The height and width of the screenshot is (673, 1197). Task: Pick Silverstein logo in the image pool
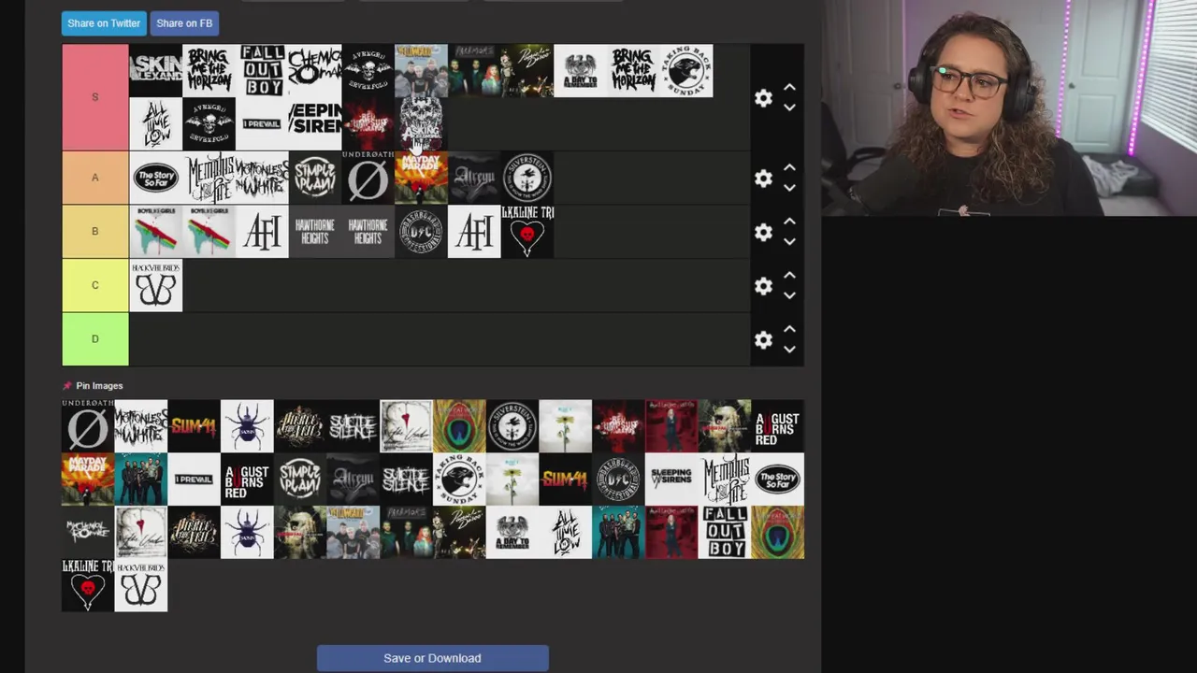[x=512, y=425]
